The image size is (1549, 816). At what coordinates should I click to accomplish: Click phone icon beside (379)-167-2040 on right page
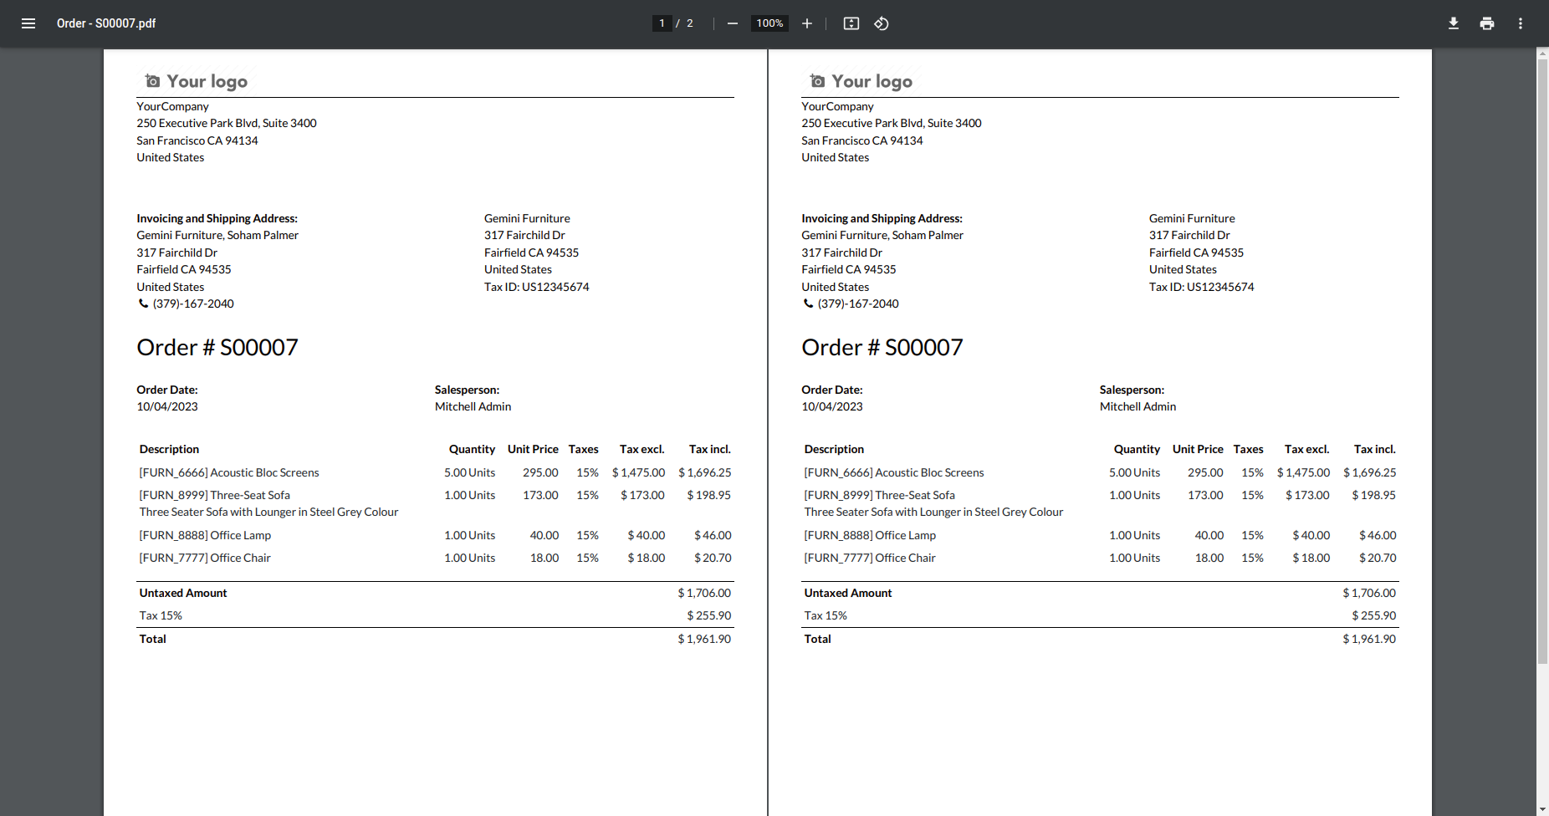tap(808, 303)
